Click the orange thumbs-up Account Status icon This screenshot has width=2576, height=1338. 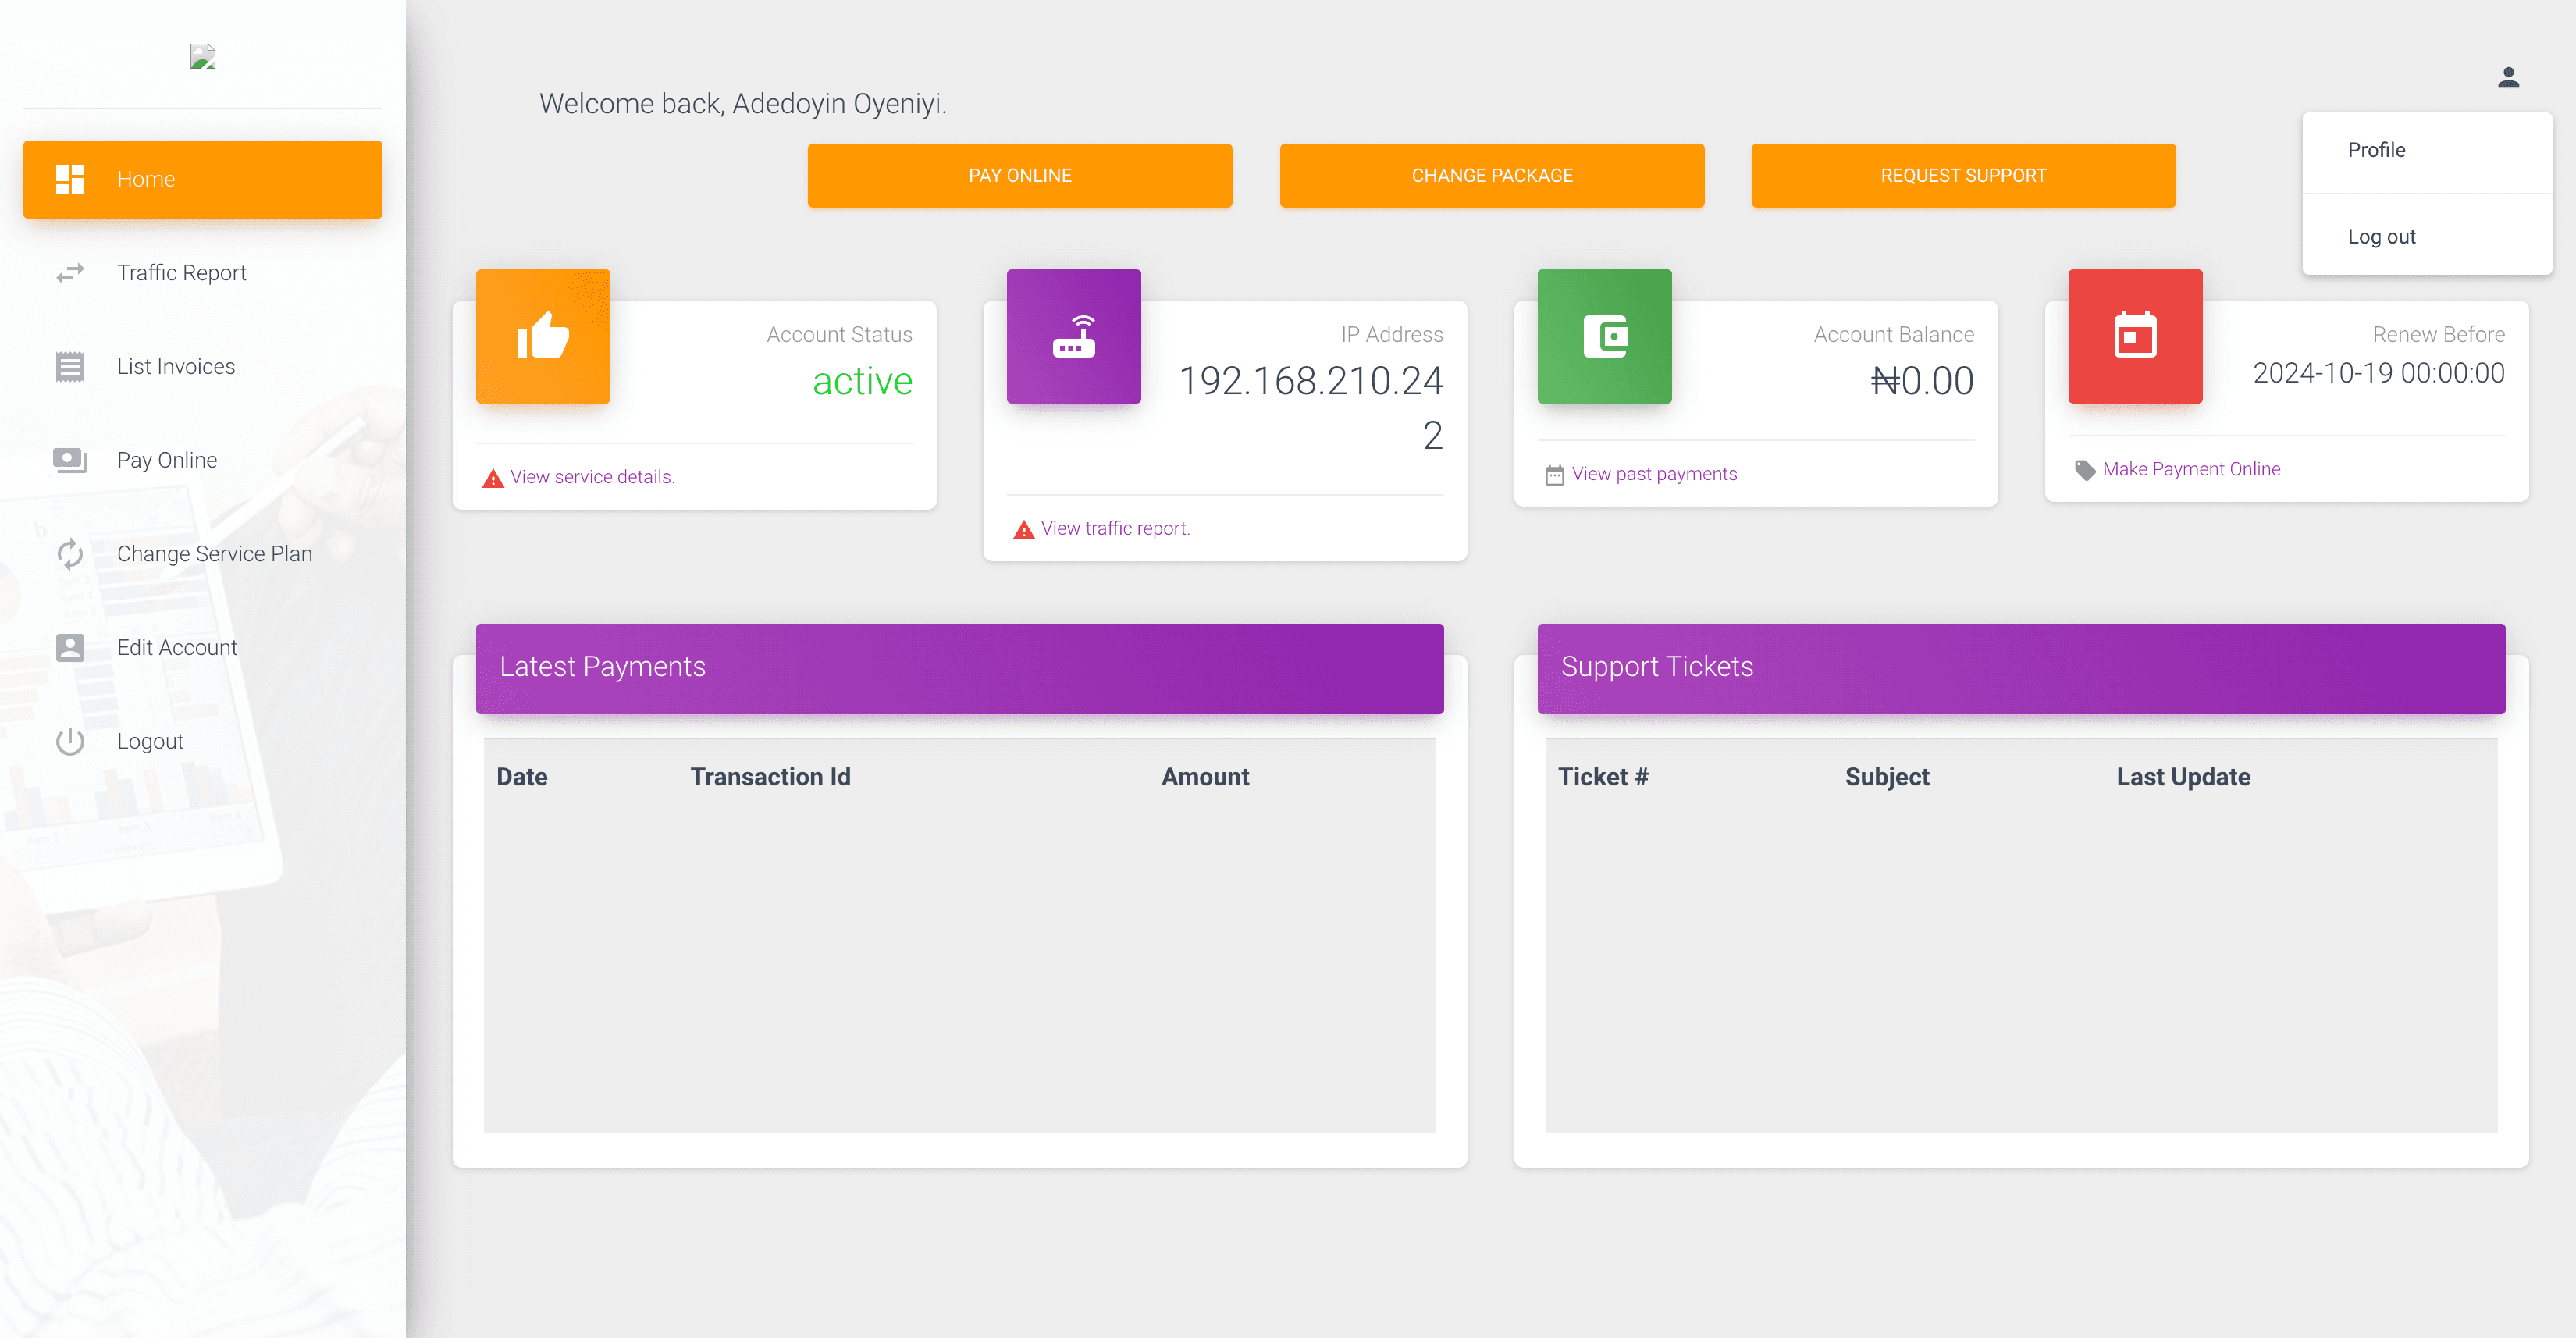click(x=543, y=336)
